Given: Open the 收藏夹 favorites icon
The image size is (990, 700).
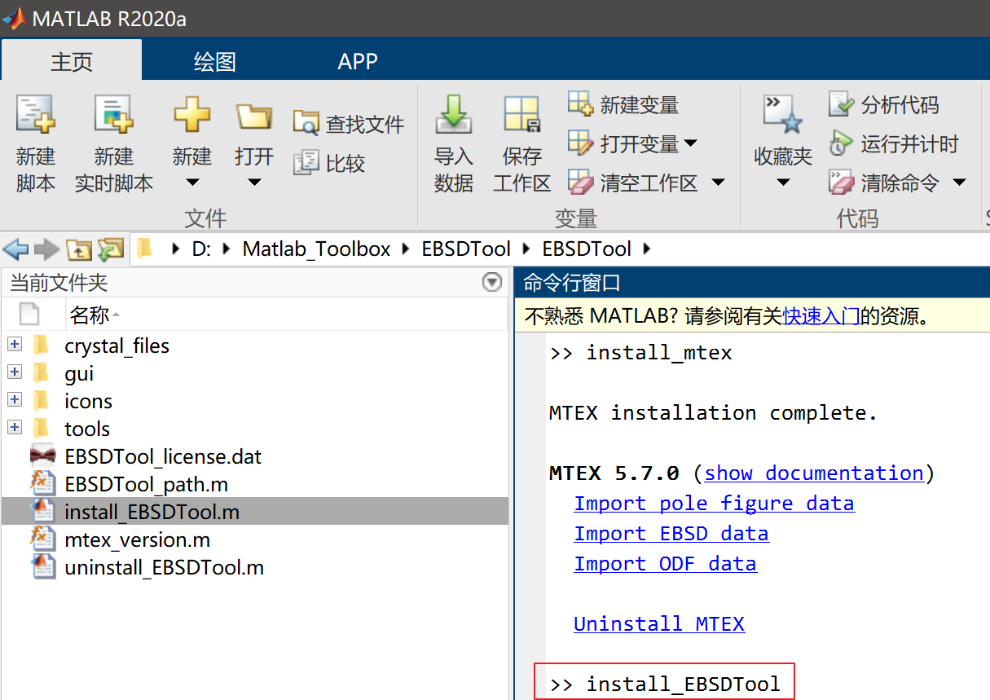Looking at the screenshot, I should tap(783, 114).
